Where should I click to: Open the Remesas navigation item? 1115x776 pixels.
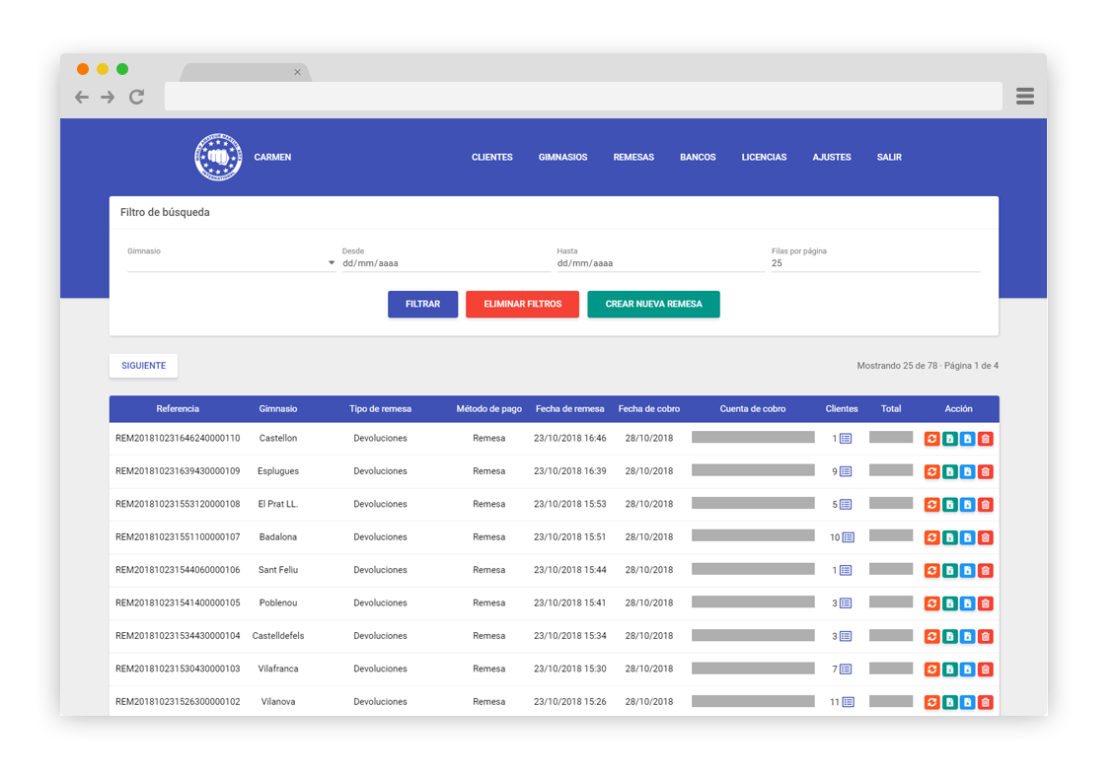point(633,157)
